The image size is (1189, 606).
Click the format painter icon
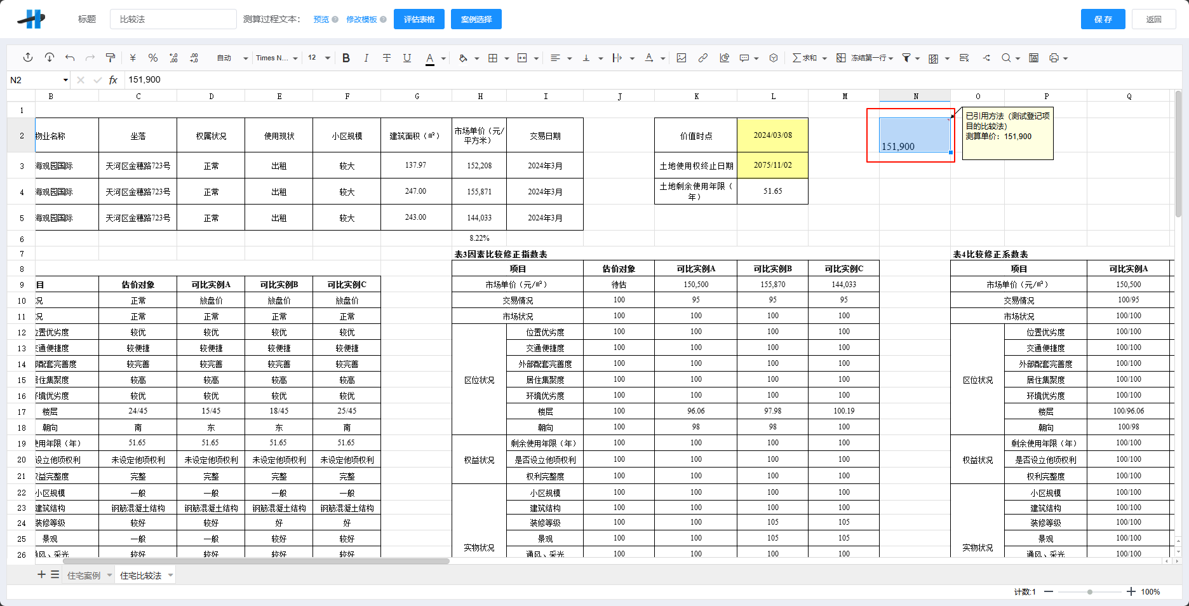click(110, 58)
